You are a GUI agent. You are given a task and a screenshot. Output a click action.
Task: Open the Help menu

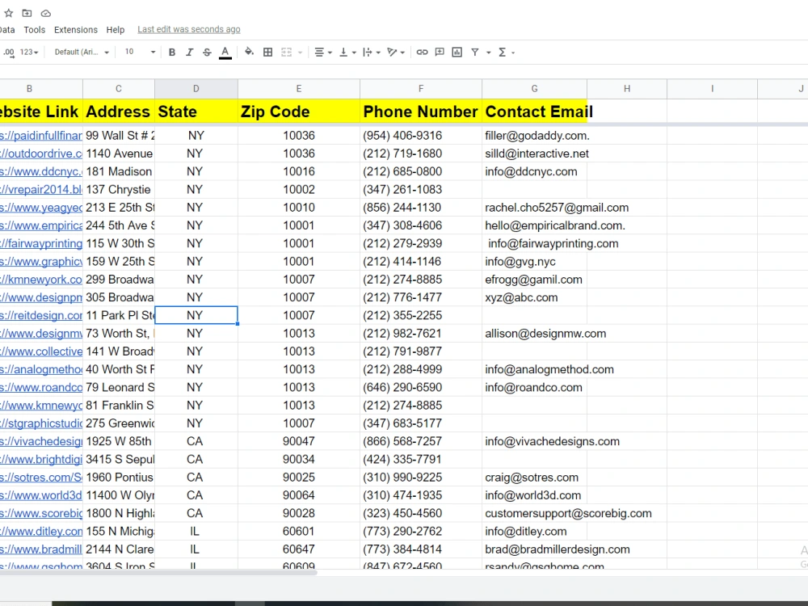point(116,30)
